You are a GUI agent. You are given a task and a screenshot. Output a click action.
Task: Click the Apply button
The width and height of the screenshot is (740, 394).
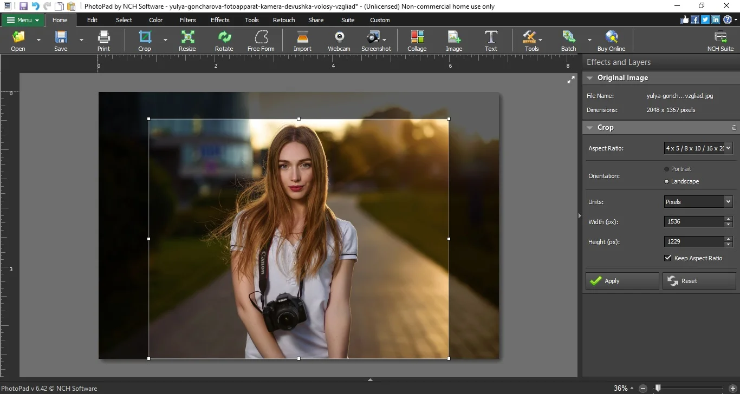coord(622,281)
